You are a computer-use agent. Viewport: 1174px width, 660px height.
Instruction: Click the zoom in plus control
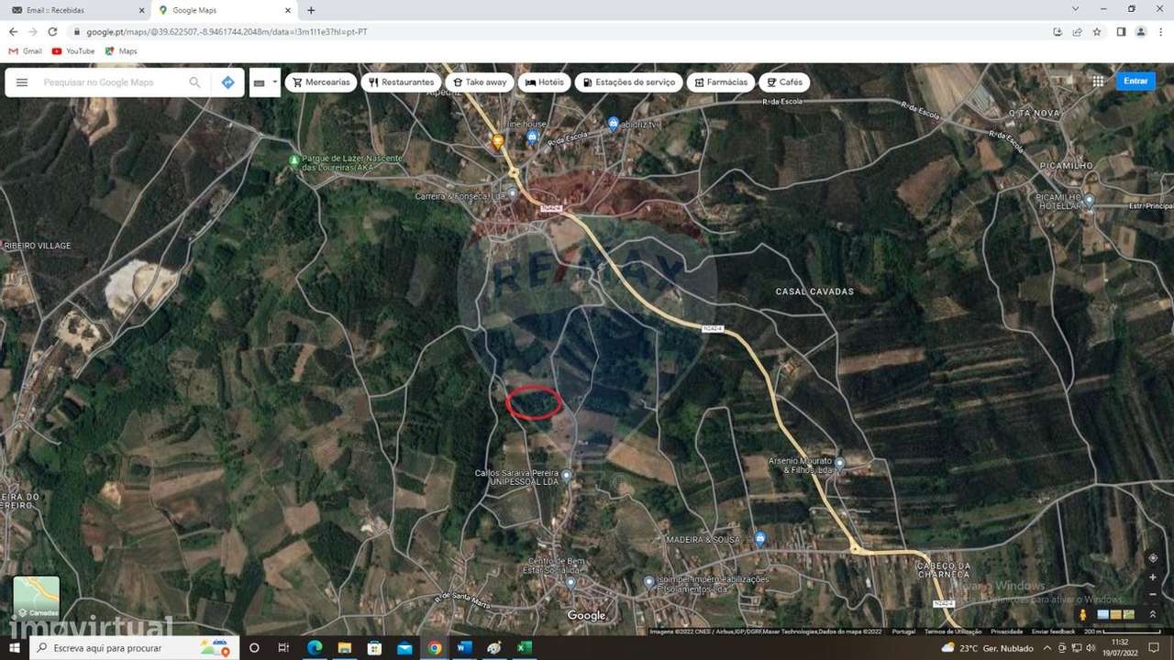pos(1152,577)
